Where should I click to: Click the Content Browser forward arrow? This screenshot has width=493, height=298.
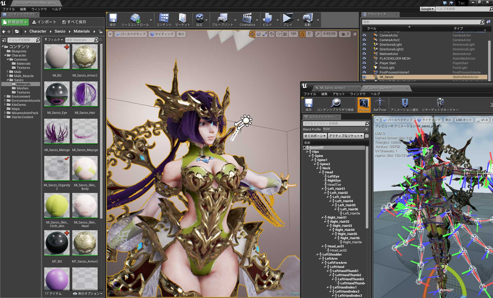point(9,32)
